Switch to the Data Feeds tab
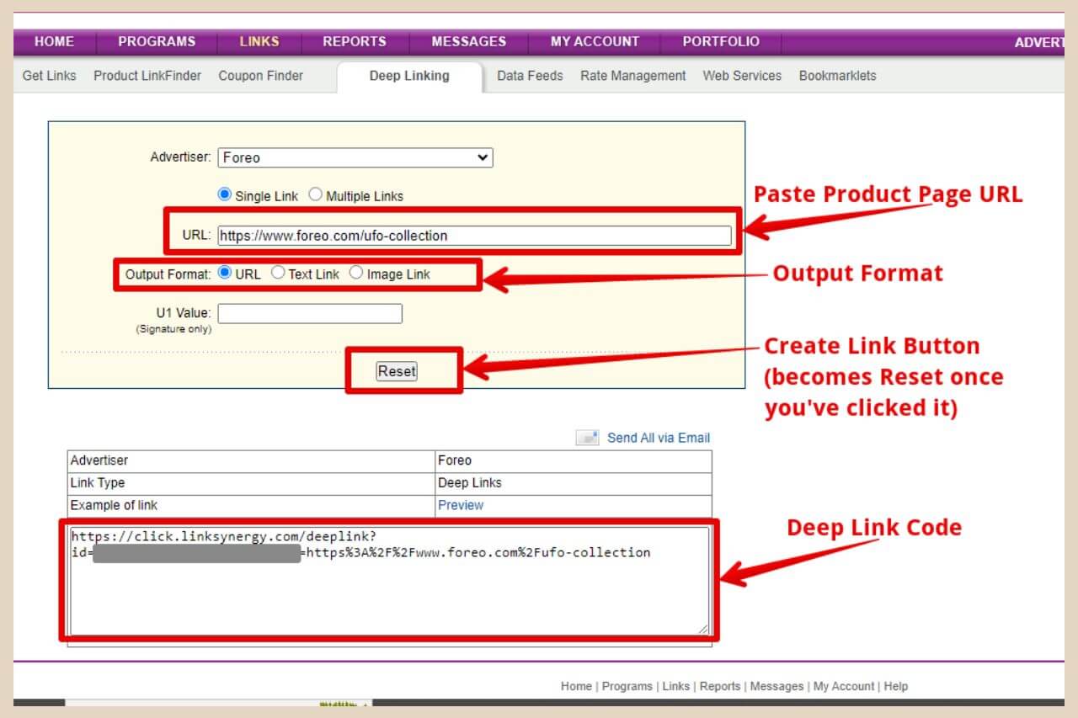The height and width of the screenshot is (718, 1078). [530, 76]
